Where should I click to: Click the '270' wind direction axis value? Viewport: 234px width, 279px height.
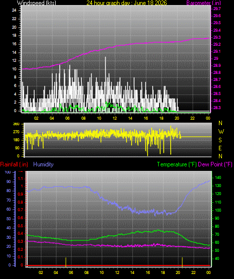click(16, 132)
